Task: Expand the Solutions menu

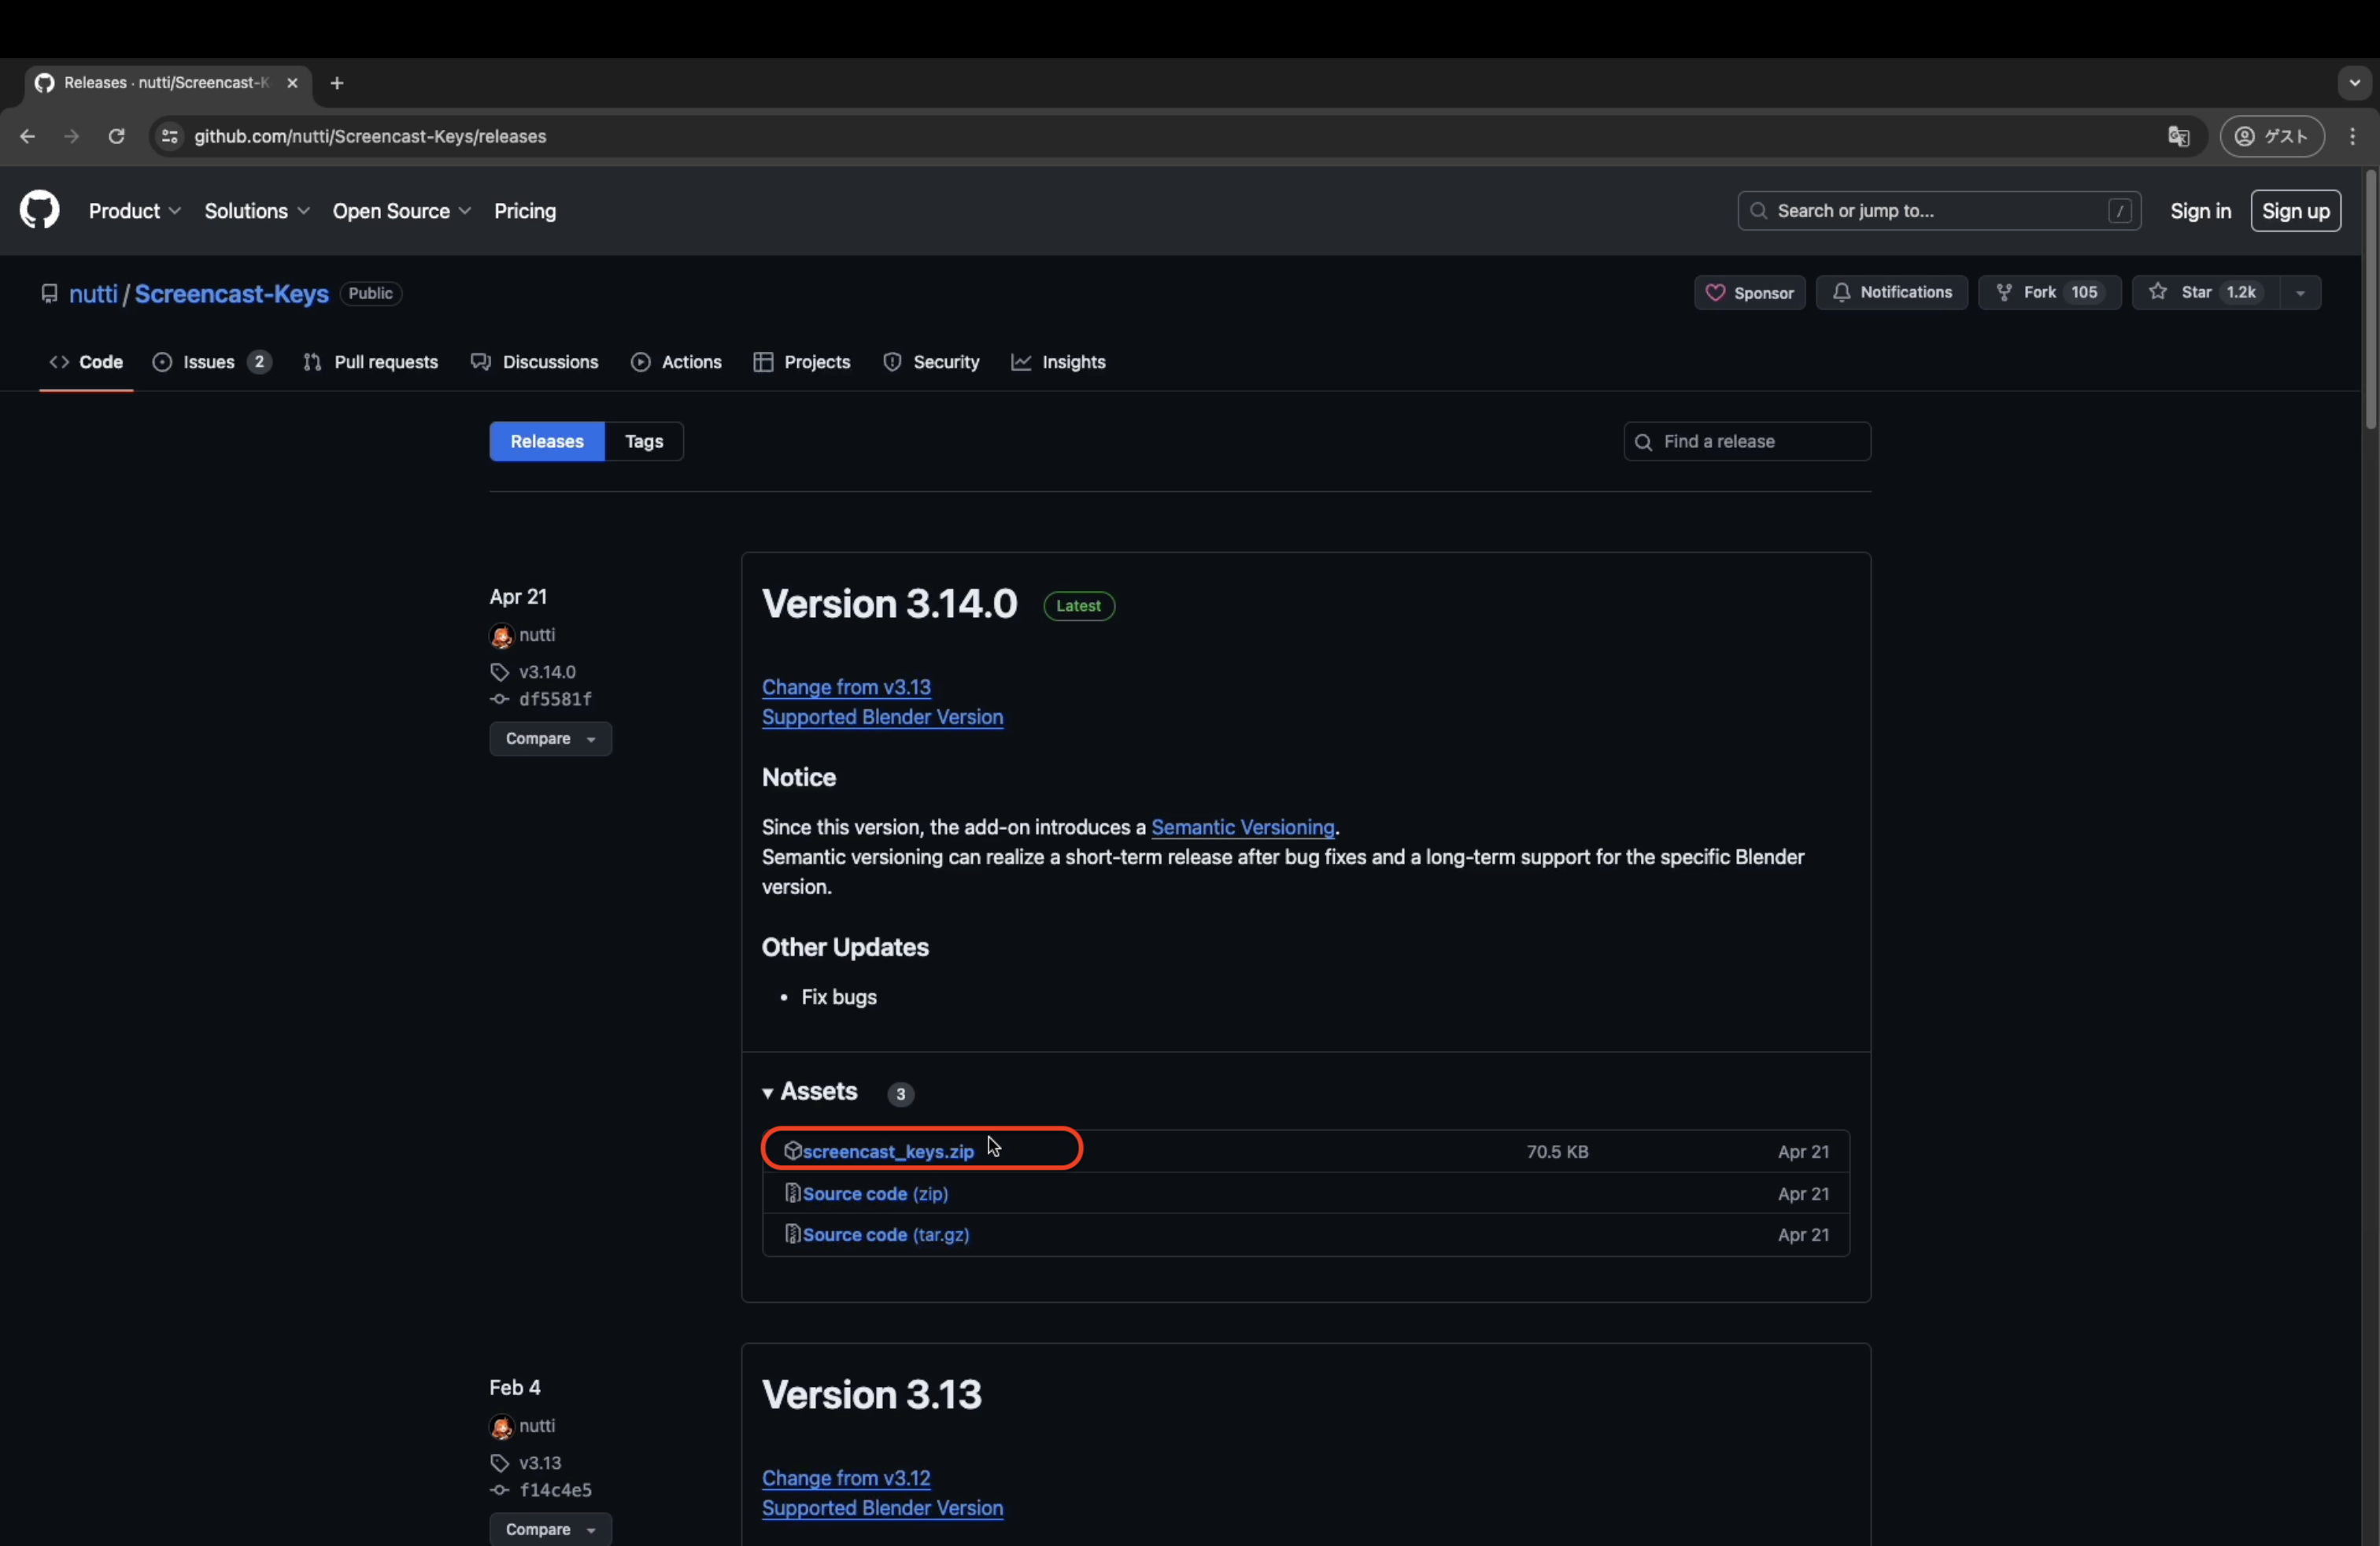Action: tap(257, 211)
